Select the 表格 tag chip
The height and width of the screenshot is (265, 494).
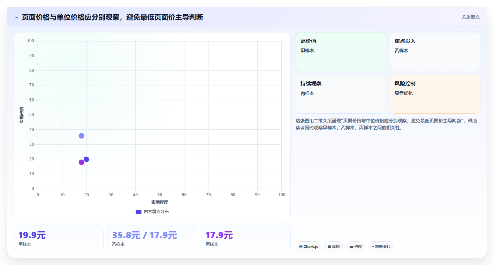coord(334,247)
